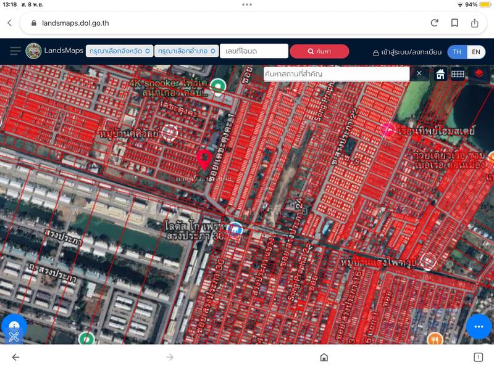This screenshot has width=494, height=370.
Task: Open the hamburger menu beside LandsMaps logo
Action: 15,51
